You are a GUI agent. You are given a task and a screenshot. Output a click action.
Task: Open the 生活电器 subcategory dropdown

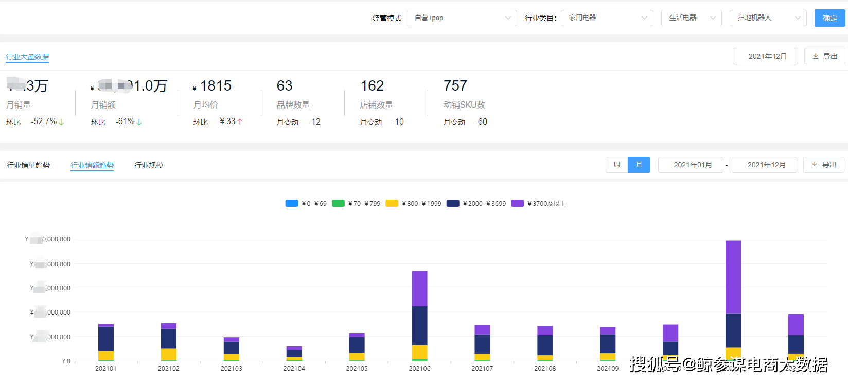pos(692,18)
